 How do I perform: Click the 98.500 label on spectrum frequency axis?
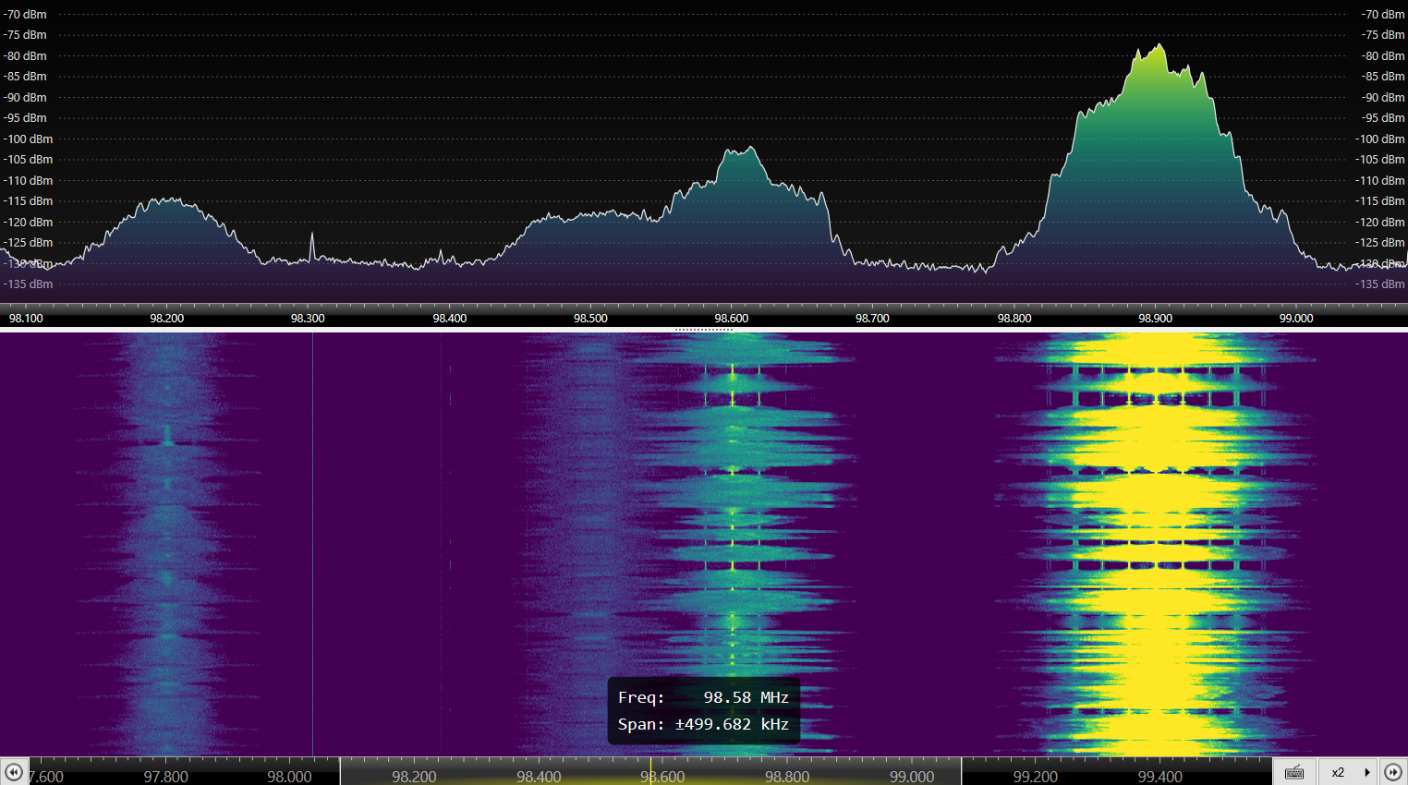[x=590, y=318]
